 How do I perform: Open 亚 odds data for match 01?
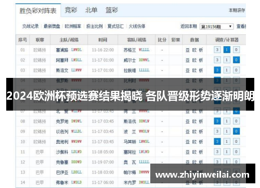click(188, 50)
